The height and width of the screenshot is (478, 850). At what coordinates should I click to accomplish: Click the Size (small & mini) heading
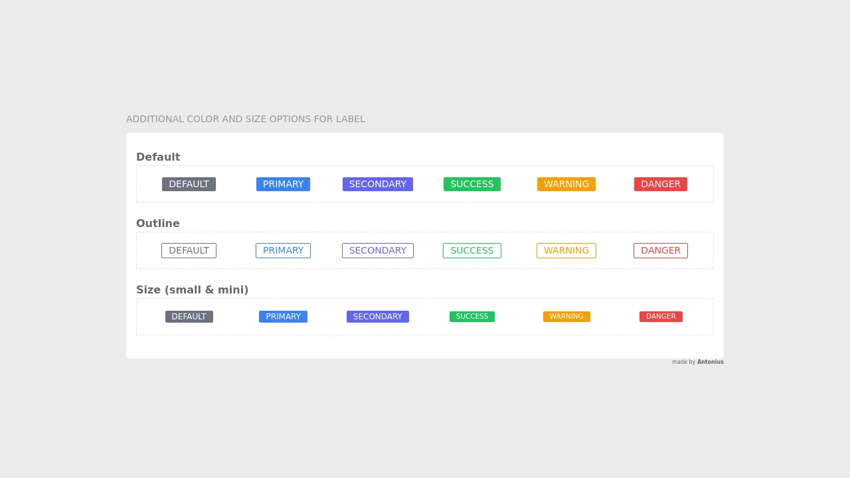pyautogui.click(x=192, y=290)
